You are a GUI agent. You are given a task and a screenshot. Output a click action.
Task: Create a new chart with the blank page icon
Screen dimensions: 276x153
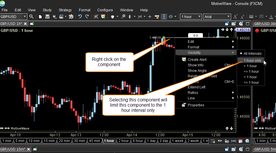(40, 17)
